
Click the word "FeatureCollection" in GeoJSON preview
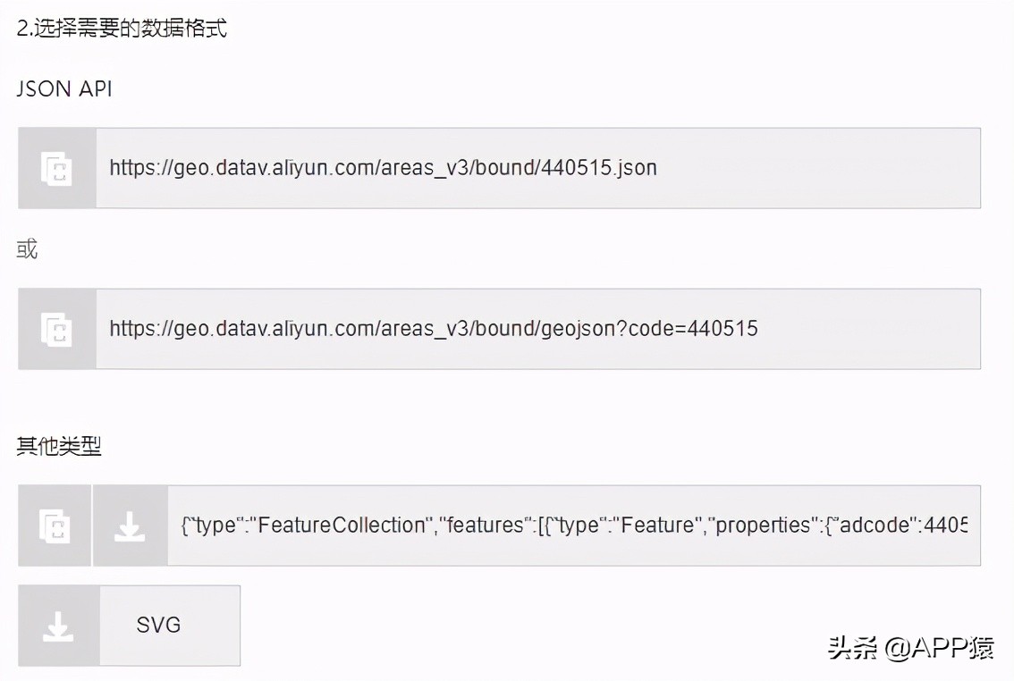pyautogui.click(x=342, y=525)
